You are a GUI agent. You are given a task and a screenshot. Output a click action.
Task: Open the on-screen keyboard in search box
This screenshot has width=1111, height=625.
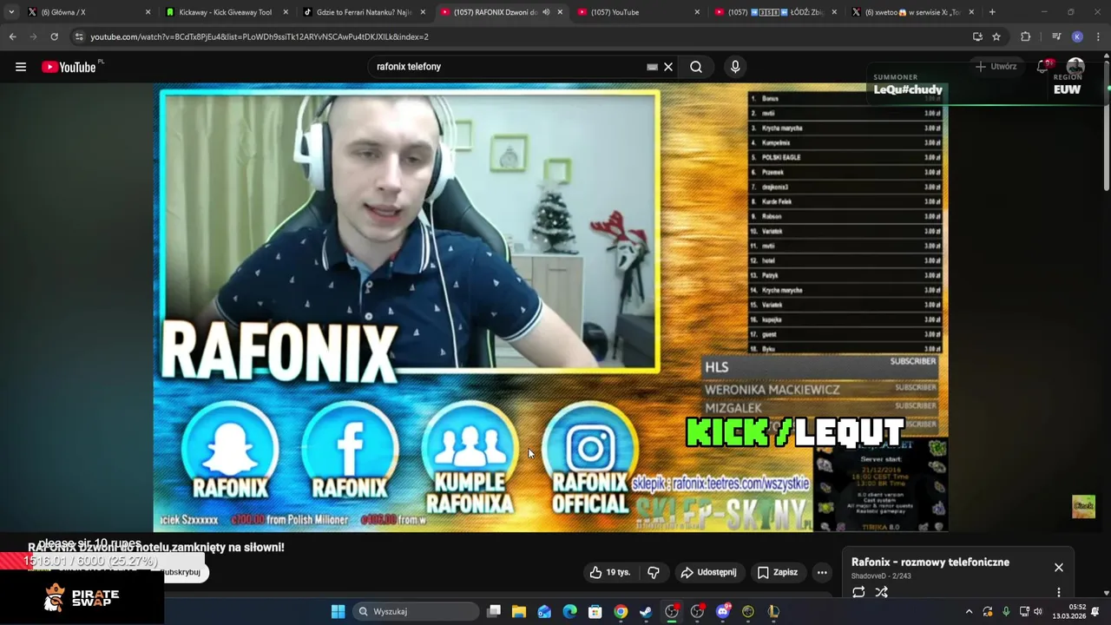click(652, 67)
